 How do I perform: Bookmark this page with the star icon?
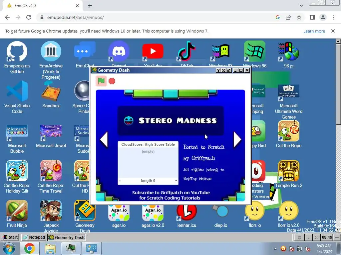[x=299, y=17]
